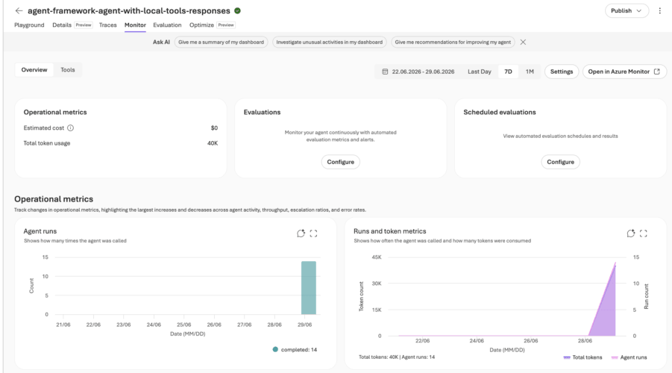Select the 7D time range

coord(508,72)
